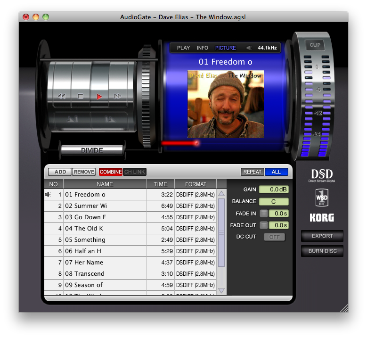Click the 6:49 time cell
The height and width of the screenshot is (338, 367).
pyautogui.click(x=161, y=206)
